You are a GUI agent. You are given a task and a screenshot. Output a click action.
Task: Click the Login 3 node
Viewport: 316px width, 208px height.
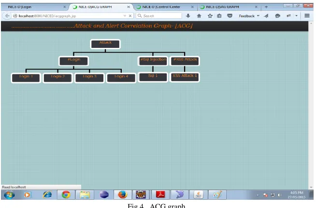click(89, 78)
